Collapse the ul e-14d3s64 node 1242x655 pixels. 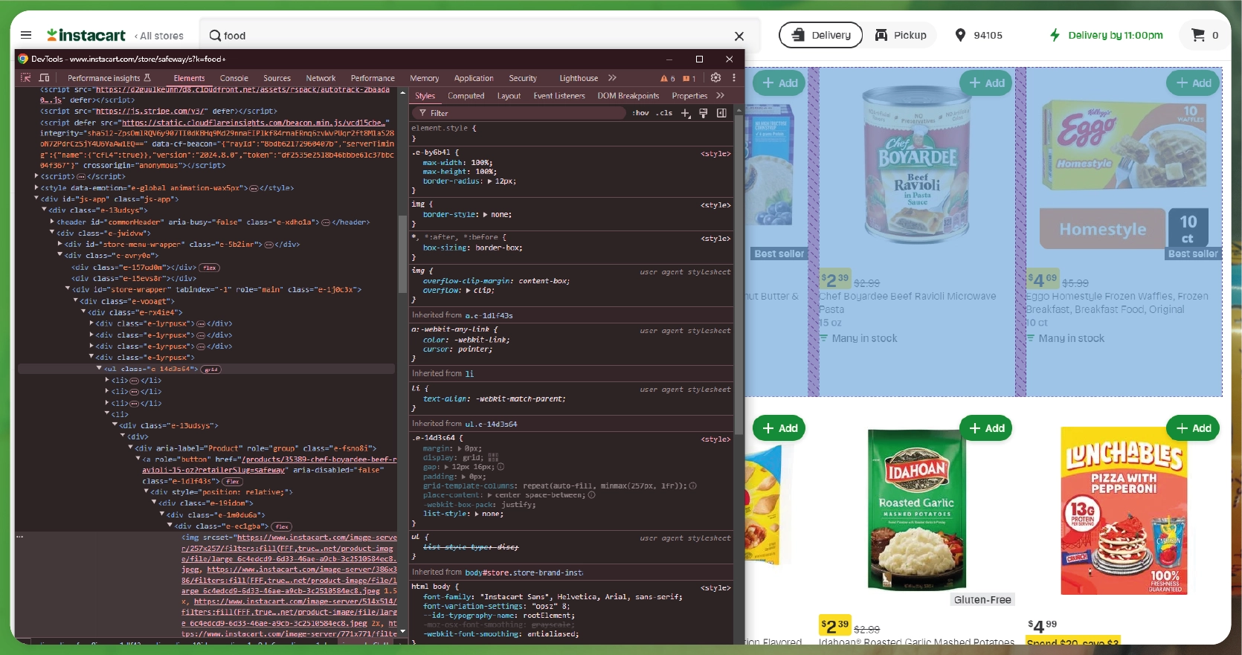[x=99, y=369]
